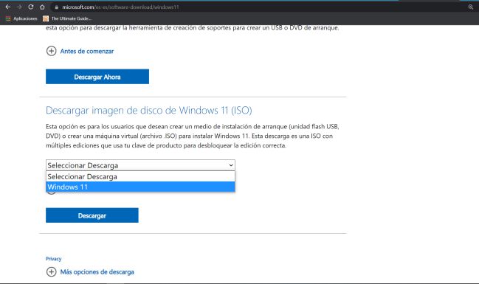Open The Ultimate Guide bookmark

[67, 18]
